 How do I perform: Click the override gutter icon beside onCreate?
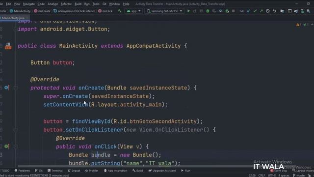pos(6,88)
